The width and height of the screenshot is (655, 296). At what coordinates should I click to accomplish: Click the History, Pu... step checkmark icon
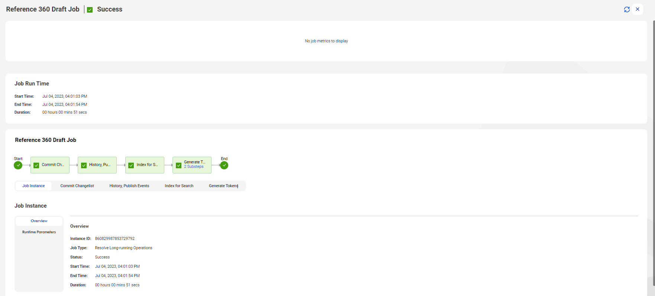(84, 165)
